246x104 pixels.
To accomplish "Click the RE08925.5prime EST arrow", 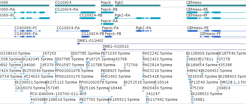I will click(x=102, y=74).
